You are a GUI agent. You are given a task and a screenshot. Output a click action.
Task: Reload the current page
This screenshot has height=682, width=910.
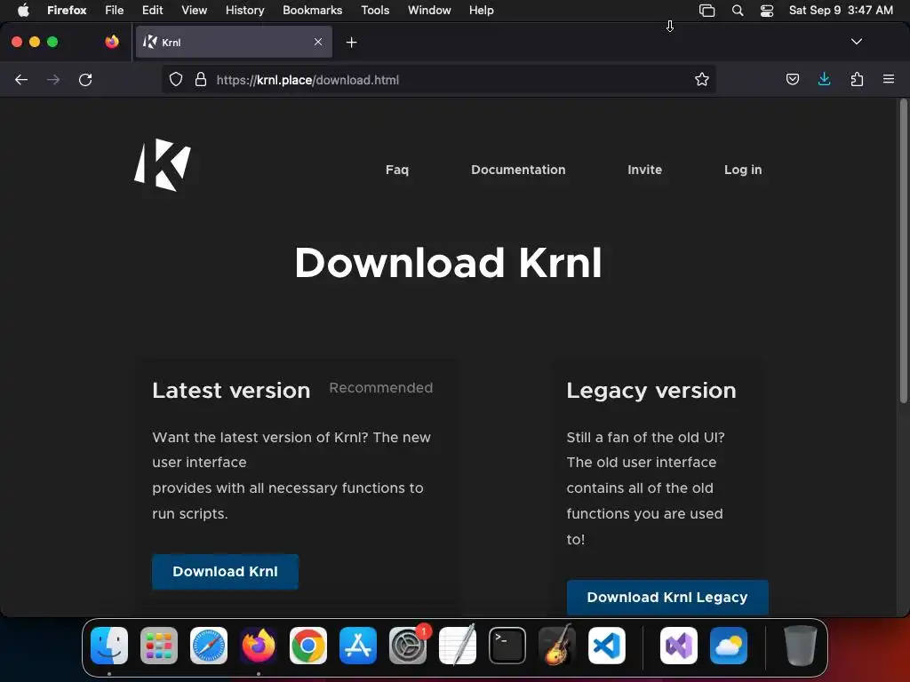tap(85, 80)
